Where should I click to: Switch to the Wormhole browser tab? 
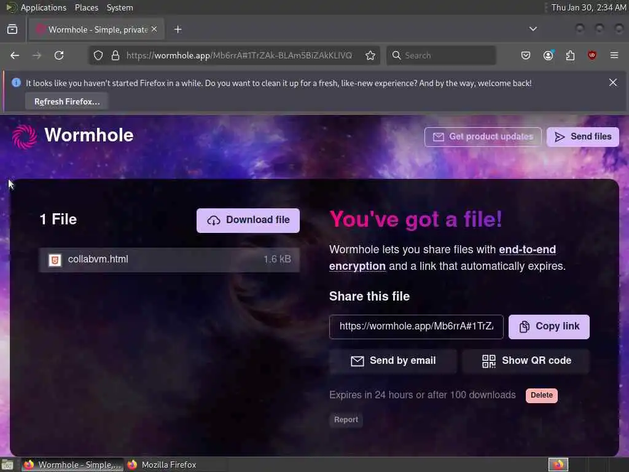coord(97,29)
